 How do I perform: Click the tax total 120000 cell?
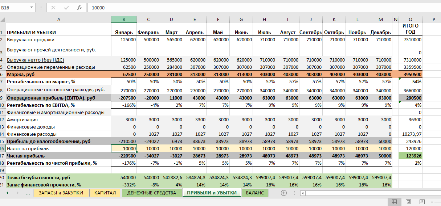pyautogui.click(x=410, y=148)
